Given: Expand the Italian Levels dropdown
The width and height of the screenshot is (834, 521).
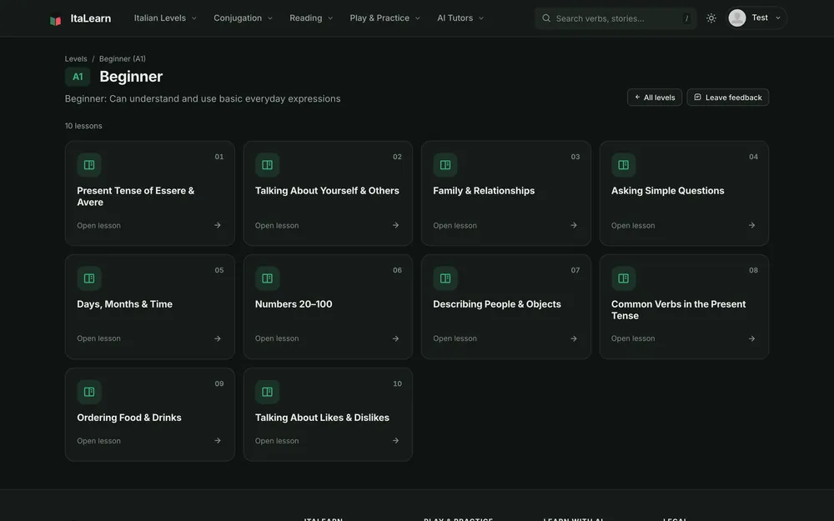Looking at the screenshot, I should coord(165,18).
